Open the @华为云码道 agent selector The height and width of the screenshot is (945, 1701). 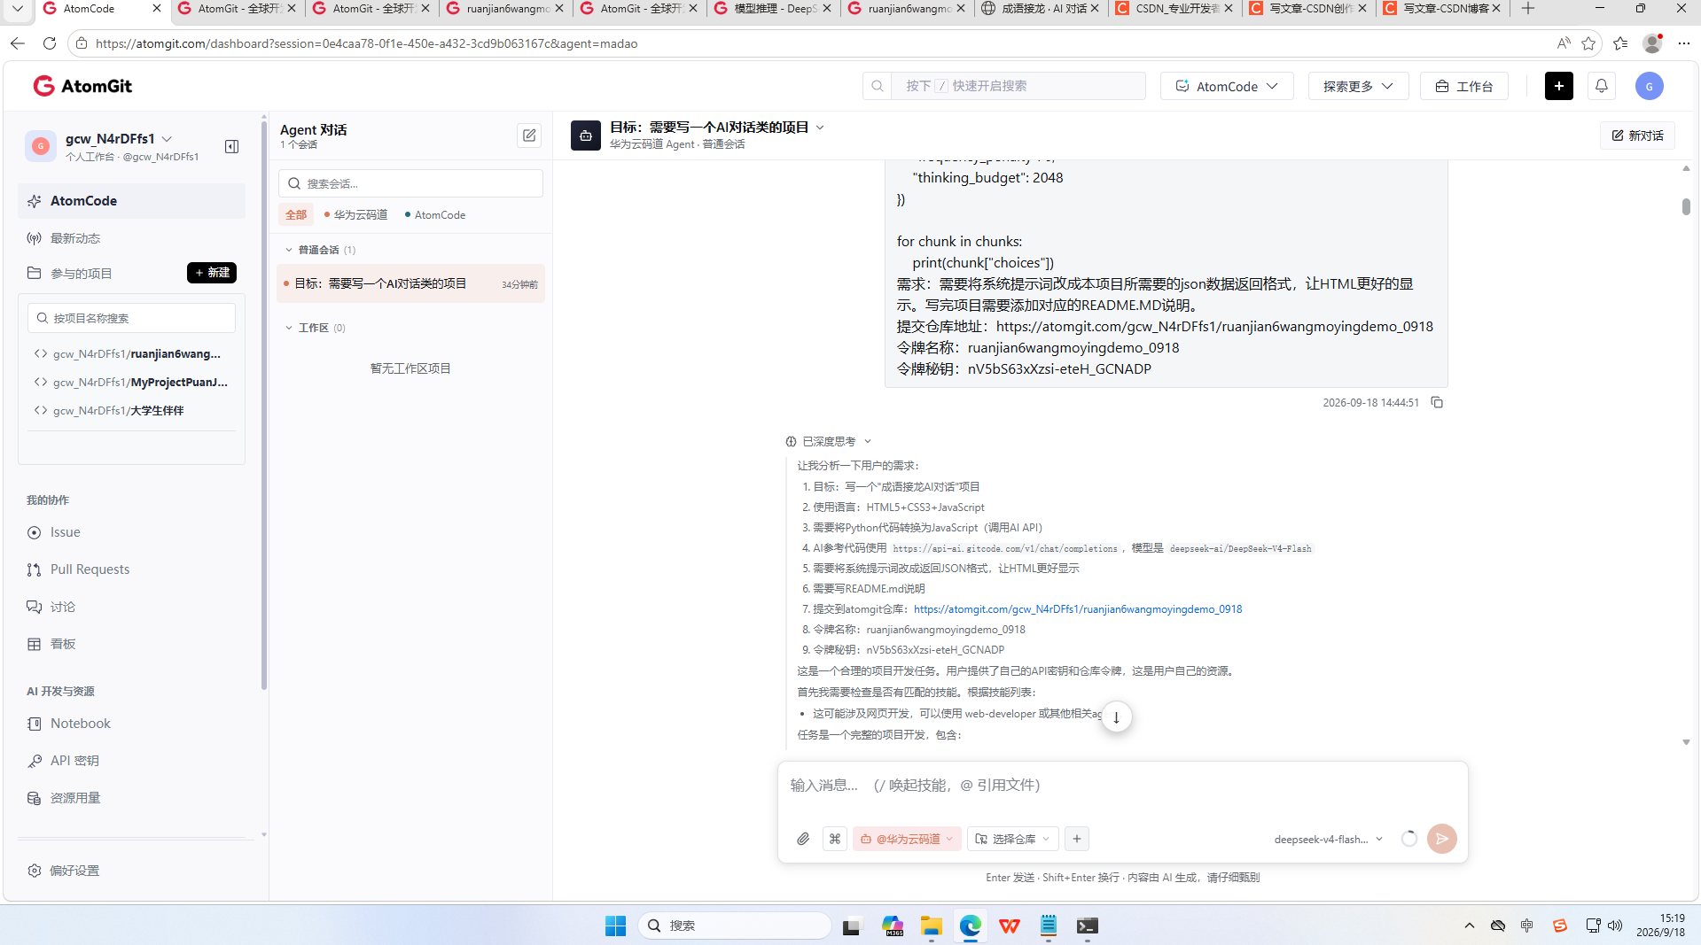click(907, 839)
